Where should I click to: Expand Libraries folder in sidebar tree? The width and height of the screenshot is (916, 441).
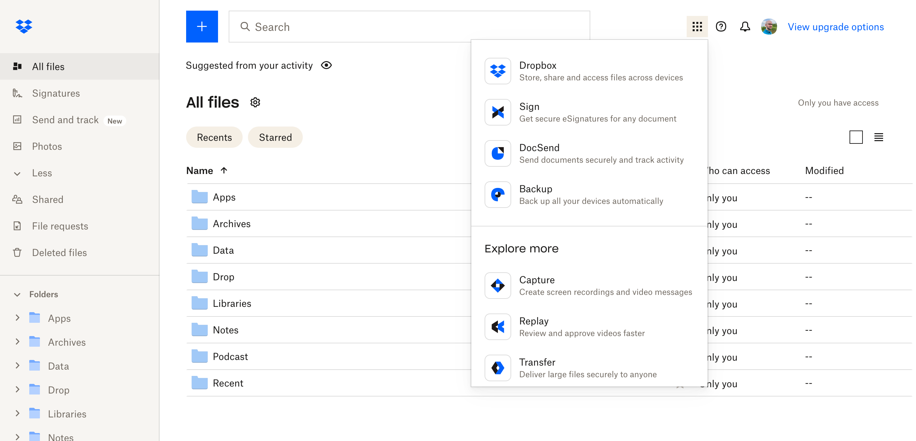tap(17, 413)
